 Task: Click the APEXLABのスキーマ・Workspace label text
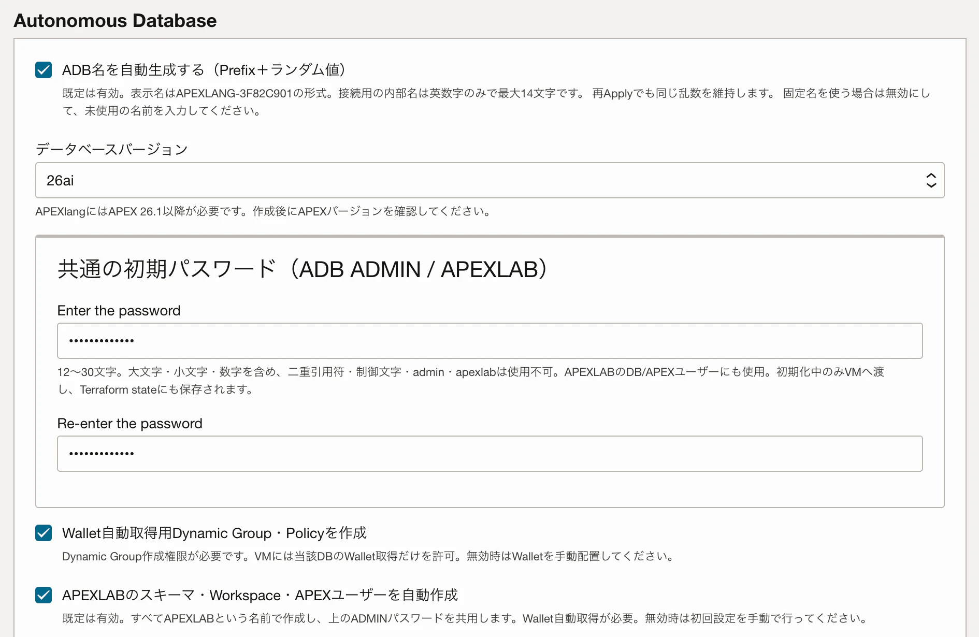point(260,595)
